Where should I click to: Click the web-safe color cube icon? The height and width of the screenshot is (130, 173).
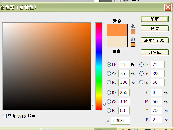click(133, 39)
